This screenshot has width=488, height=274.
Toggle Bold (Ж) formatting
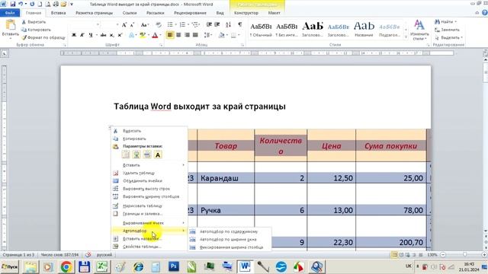point(74,36)
